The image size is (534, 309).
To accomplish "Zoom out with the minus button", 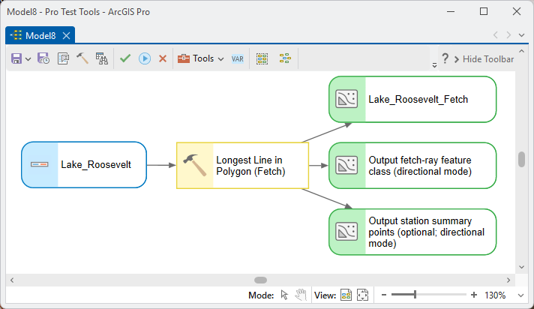I will (384, 295).
